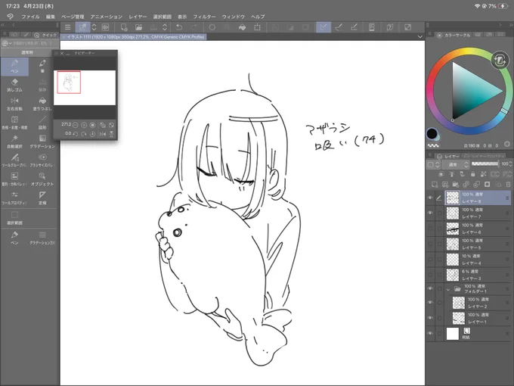Hide フォルダー 1 via eye icon
This screenshot has height=386, width=514.
click(x=430, y=288)
